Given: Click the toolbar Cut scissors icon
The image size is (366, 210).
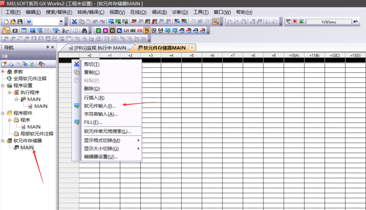Looking at the screenshot, I should pos(74,22).
